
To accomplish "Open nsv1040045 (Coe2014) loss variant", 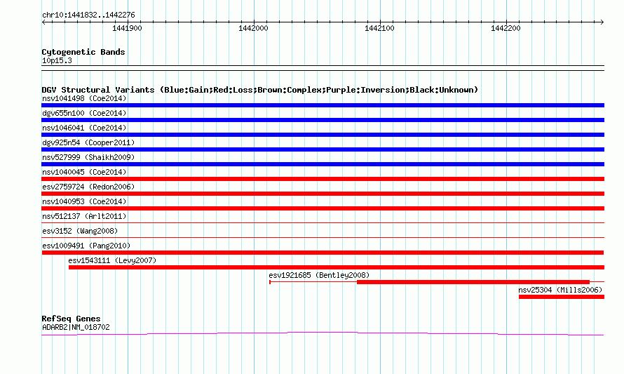I will click(x=84, y=172).
